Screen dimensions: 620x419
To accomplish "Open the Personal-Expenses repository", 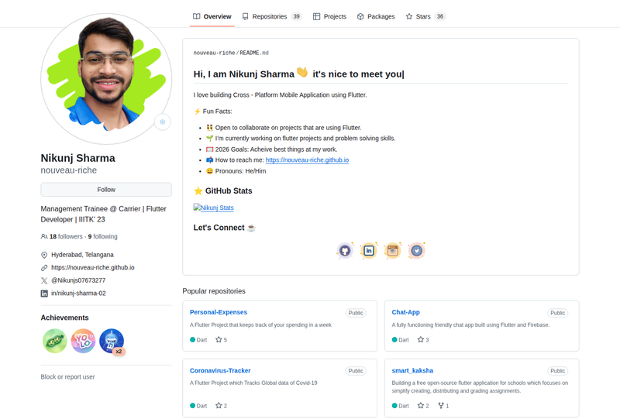I will pyautogui.click(x=219, y=312).
